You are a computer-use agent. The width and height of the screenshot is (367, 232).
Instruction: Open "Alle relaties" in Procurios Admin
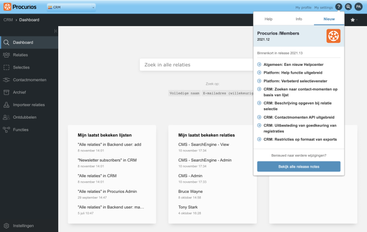107,191
